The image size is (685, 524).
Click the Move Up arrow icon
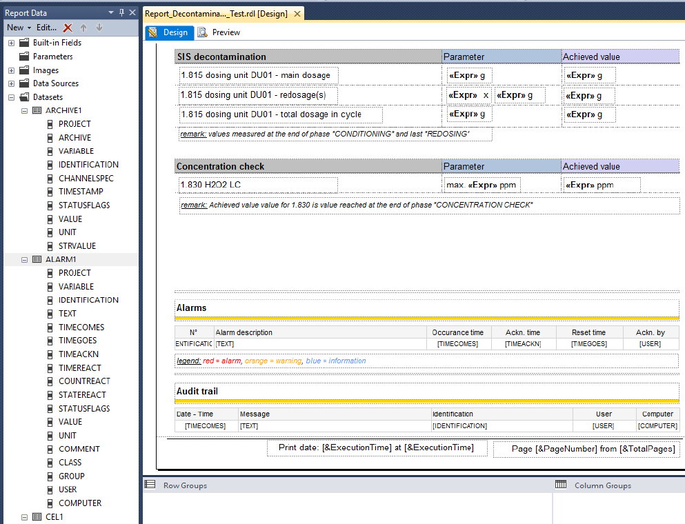pyautogui.click(x=83, y=28)
